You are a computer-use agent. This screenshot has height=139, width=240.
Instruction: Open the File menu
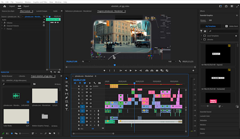tap(2, 2)
